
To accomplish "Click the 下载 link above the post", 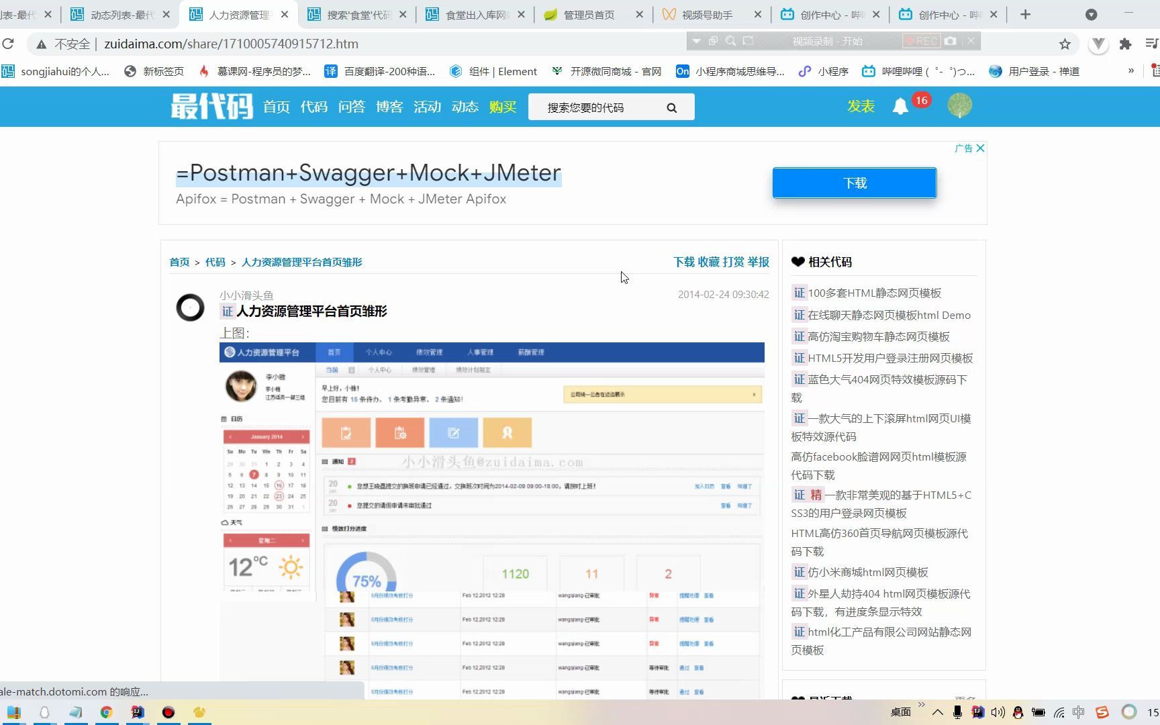I will [684, 262].
